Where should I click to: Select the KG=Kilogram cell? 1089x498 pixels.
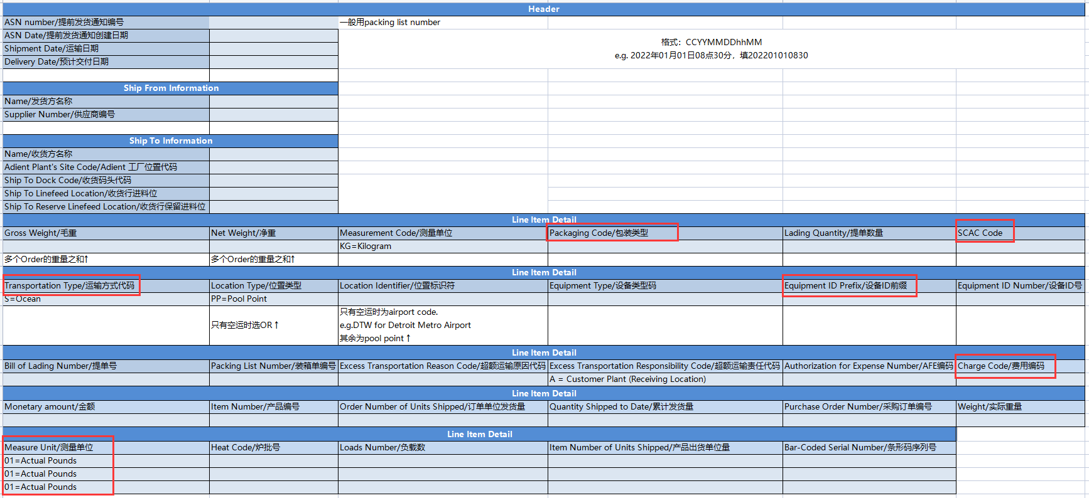point(442,246)
